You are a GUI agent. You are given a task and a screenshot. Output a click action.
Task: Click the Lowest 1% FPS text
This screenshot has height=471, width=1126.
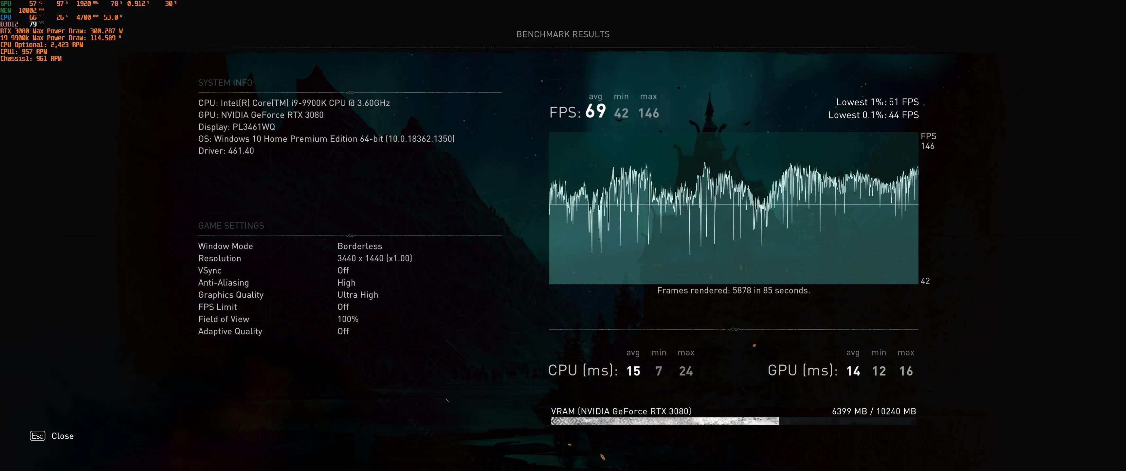(x=877, y=102)
